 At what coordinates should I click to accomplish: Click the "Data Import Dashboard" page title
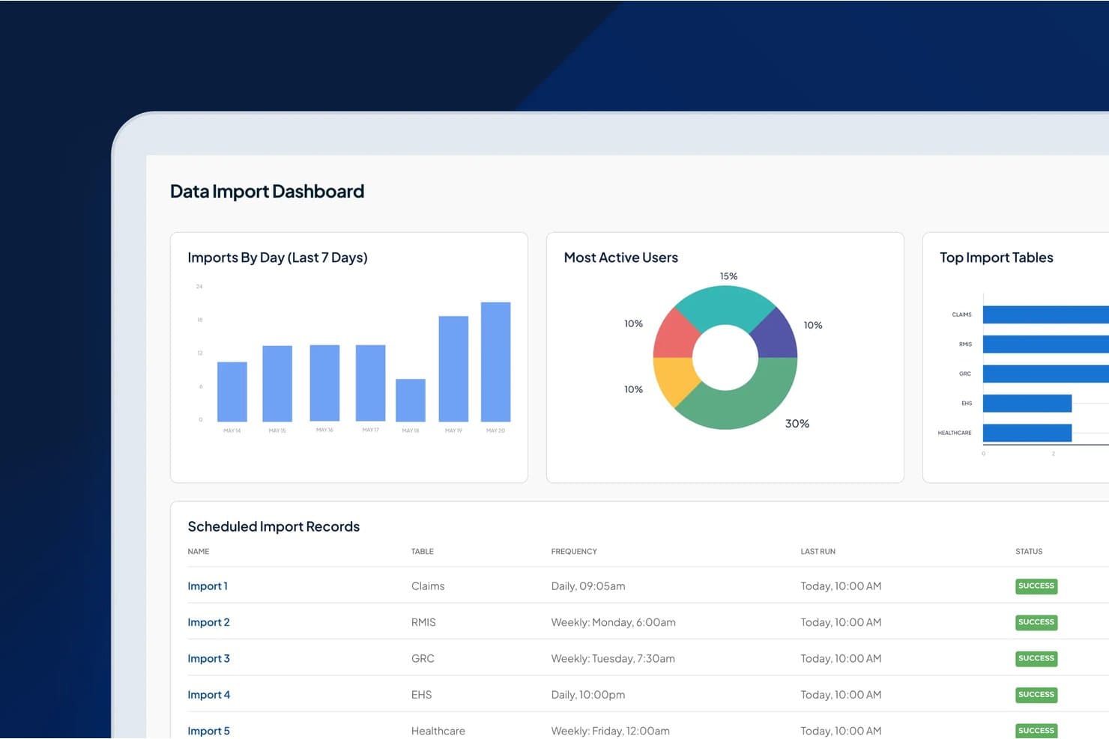click(x=268, y=192)
